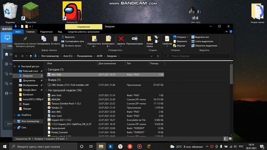
Task: Expand Этот компьютер tree node
Action: tap(15, 121)
